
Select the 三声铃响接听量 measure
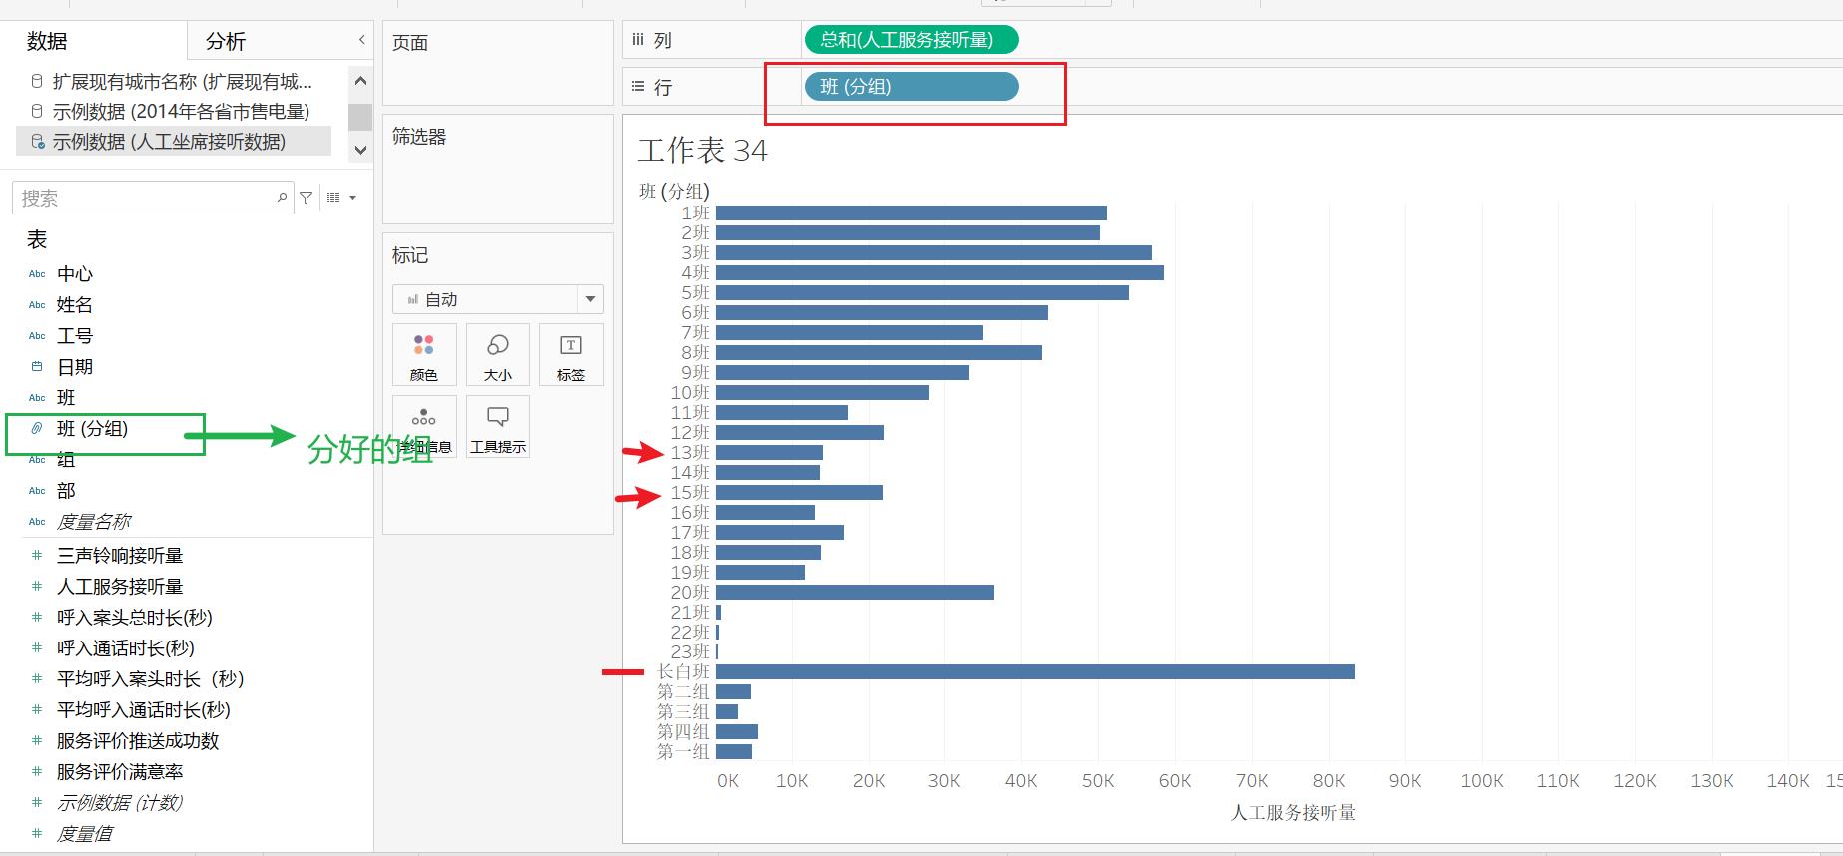tap(120, 555)
